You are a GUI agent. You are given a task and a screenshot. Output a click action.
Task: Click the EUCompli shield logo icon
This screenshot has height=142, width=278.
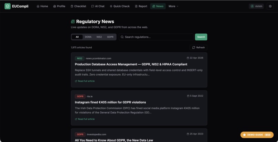pyautogui.click(x=8, y=6)
